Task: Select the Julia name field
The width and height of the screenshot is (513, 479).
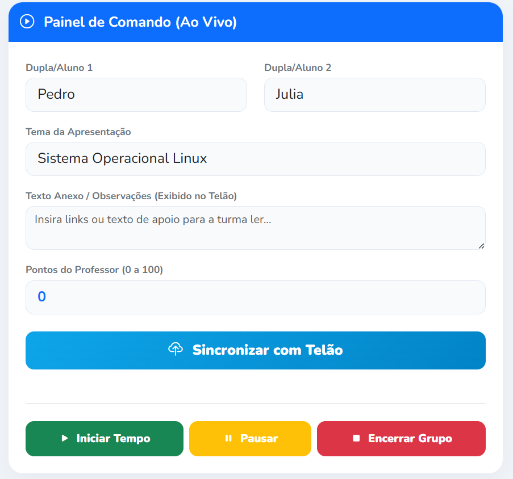Action: (x=375, y=94)
